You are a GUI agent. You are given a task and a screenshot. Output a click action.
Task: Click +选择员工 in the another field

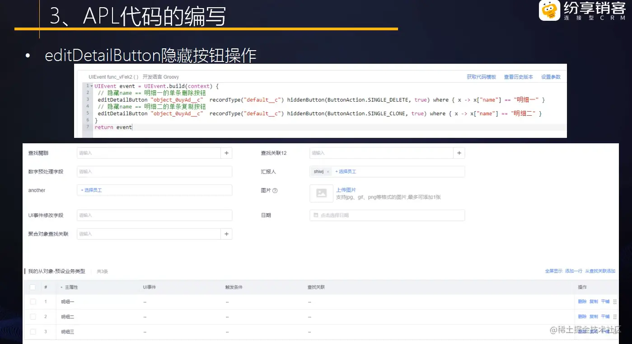click(91, 190)
